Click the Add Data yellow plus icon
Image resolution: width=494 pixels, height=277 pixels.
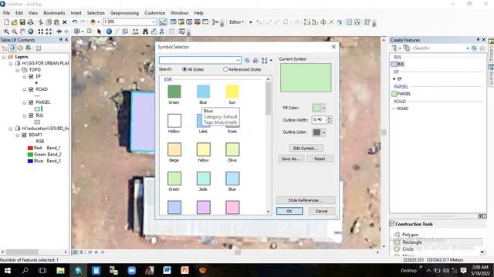(93, 22)
